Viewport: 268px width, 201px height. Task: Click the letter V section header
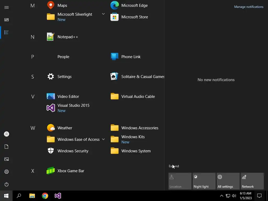click(x=33, y=96)
